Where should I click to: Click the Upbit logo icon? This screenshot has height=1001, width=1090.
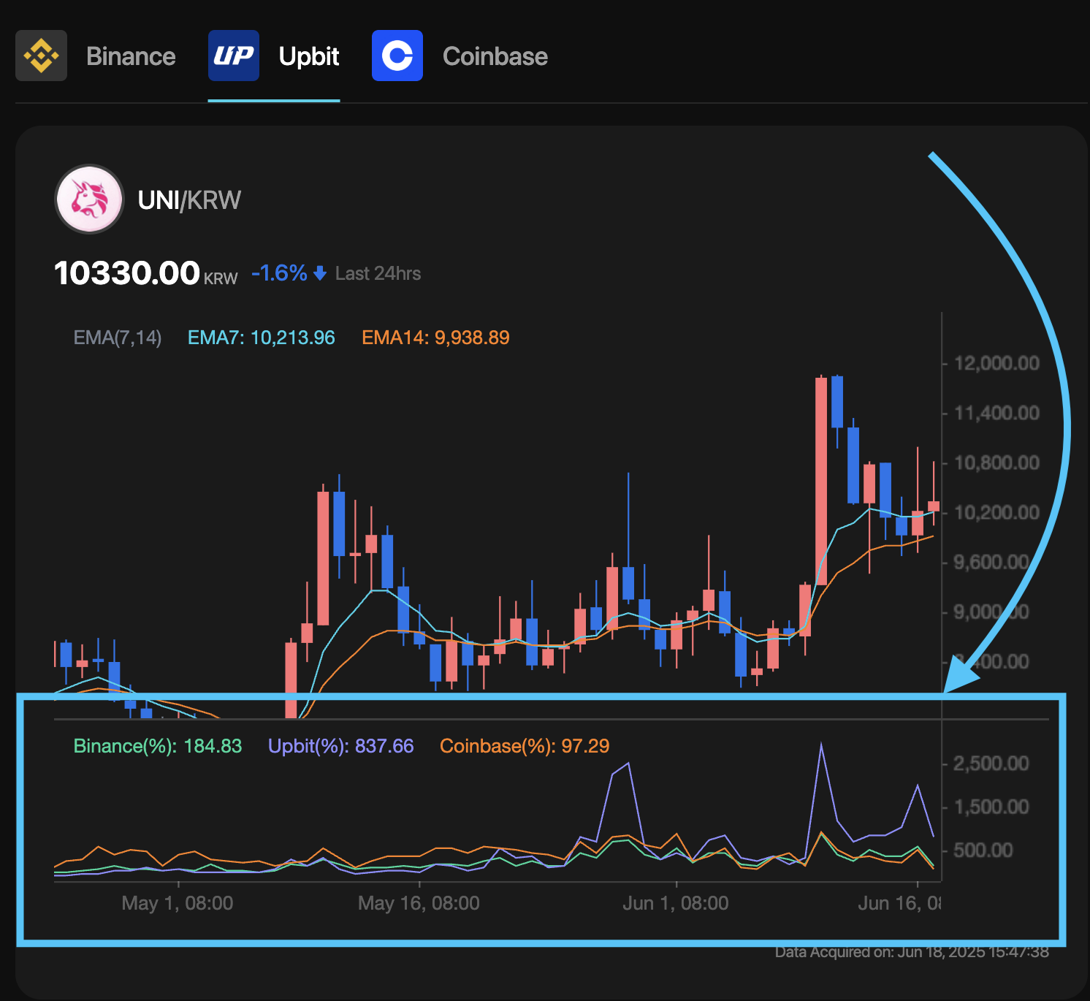tap(234, 56)
